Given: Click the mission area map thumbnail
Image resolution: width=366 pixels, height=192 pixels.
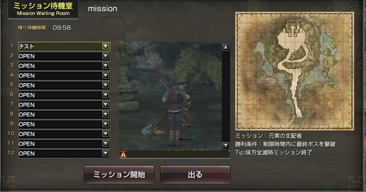Looking at the screenshot, I should click(x=295, y=71).
